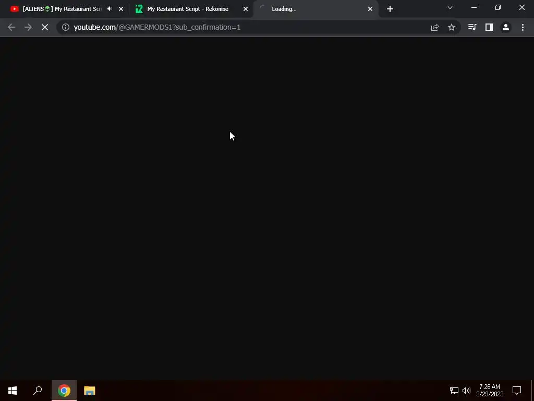Image resolution: width=534 pixels, height=401 pixels.
Task: View site information icon
Action: click(65, 27)
